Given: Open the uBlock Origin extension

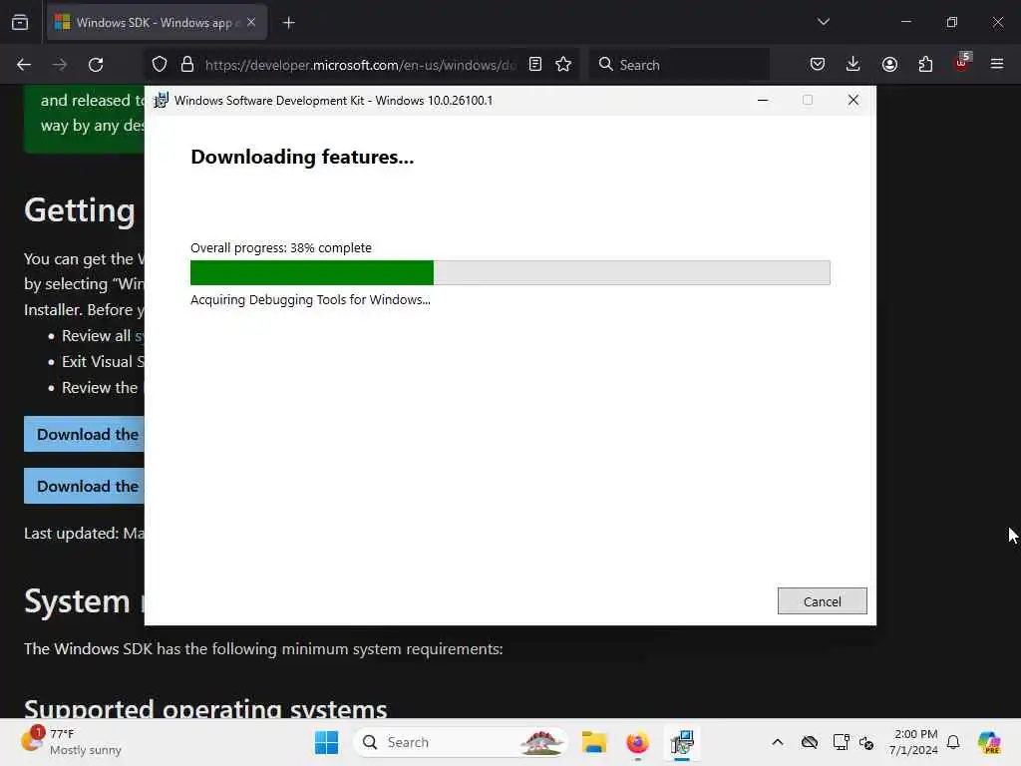Looking at the screenshot, I should pyautogui.click(x=962, y=63).
